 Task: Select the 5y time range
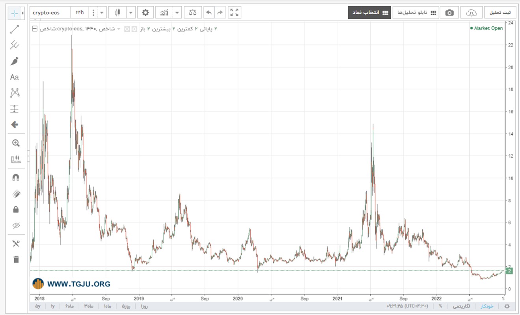pos(38,306)
